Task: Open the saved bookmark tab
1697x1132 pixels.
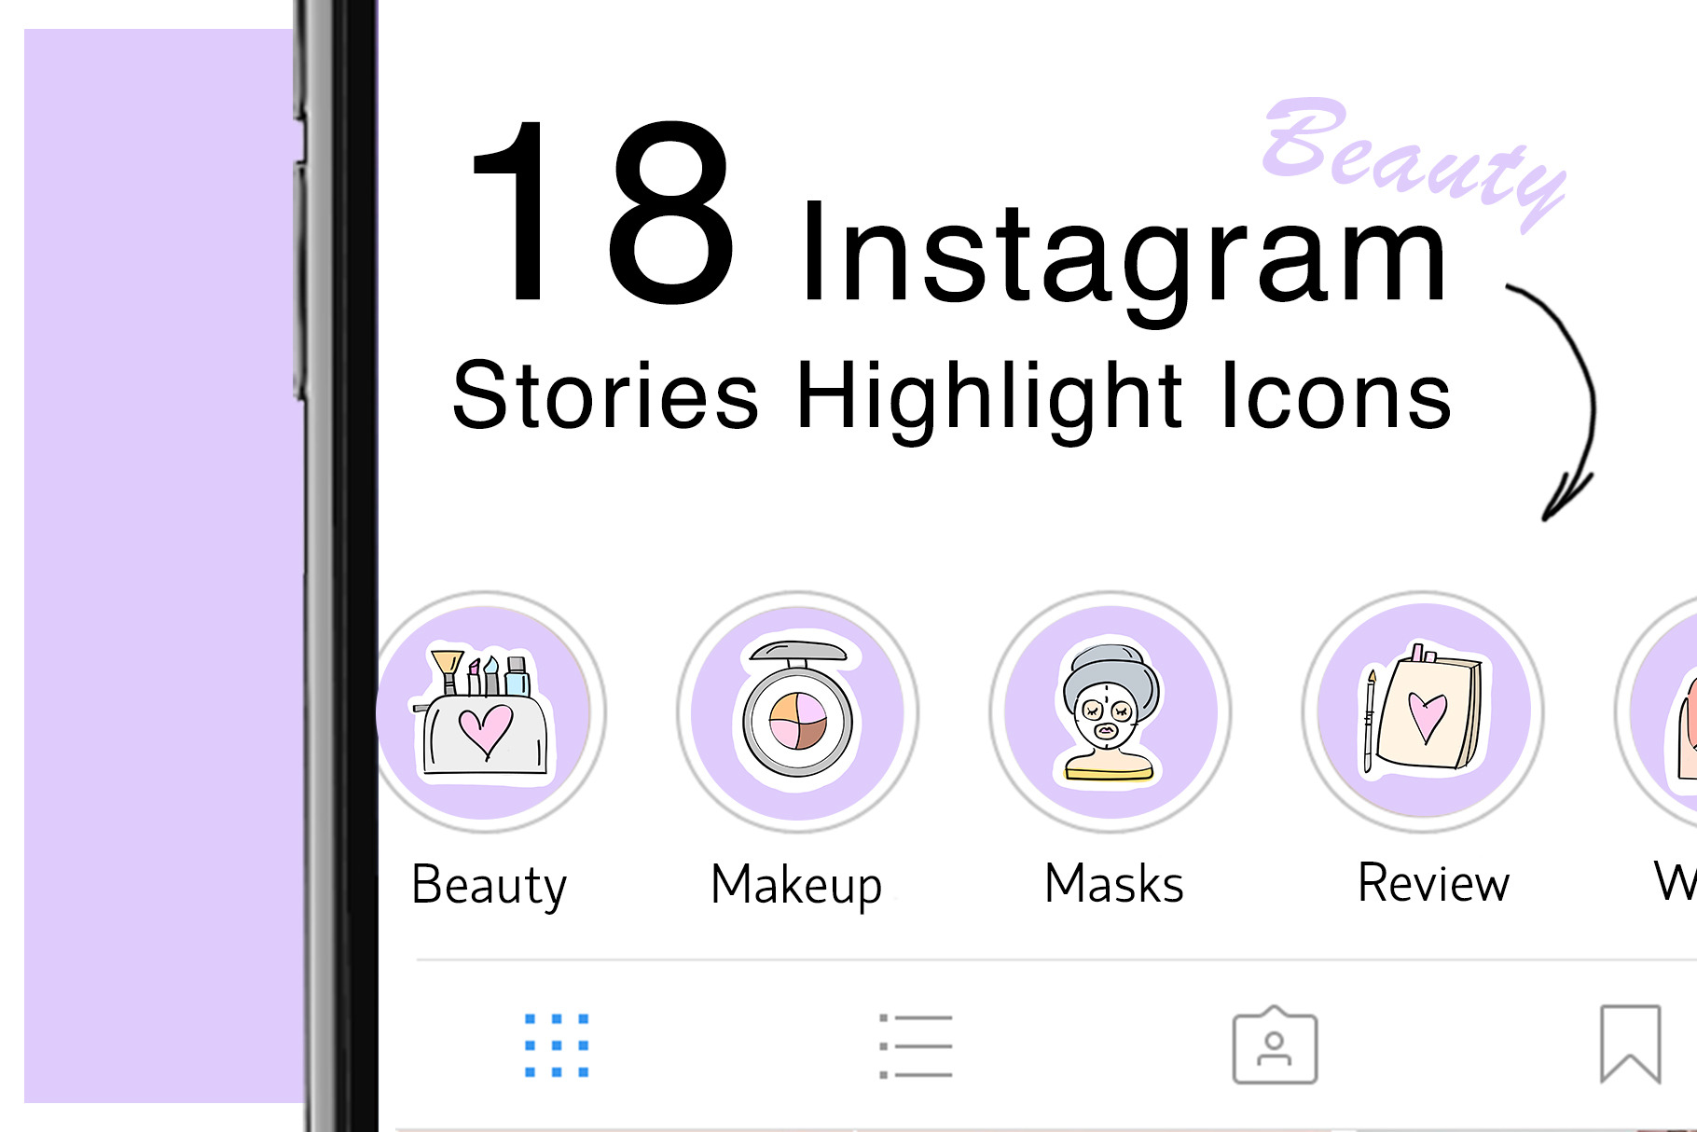Action: pos(1631,1044)
